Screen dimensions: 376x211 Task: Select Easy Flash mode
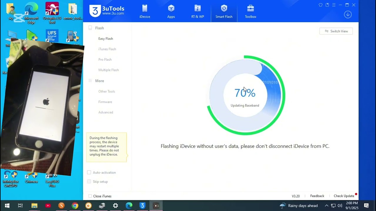(x=105, y=39)
